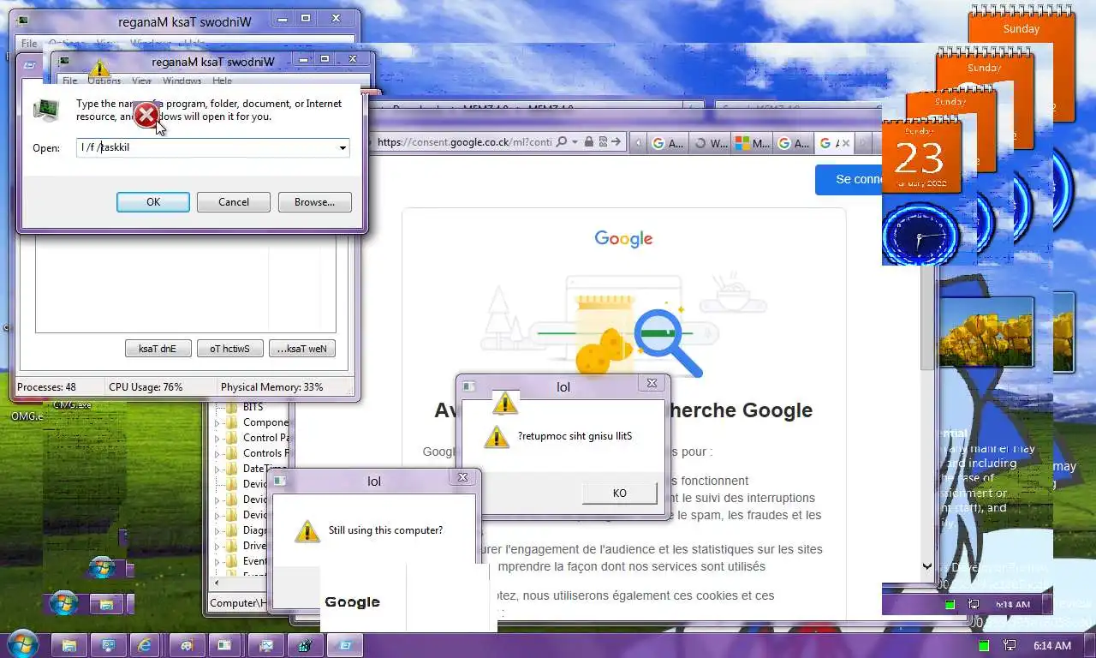Click 'Physical Memory: 33%' status bar entry

click(x=272, y=387)
